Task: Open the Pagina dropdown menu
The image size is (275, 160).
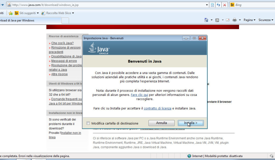Action: point(249,20)
